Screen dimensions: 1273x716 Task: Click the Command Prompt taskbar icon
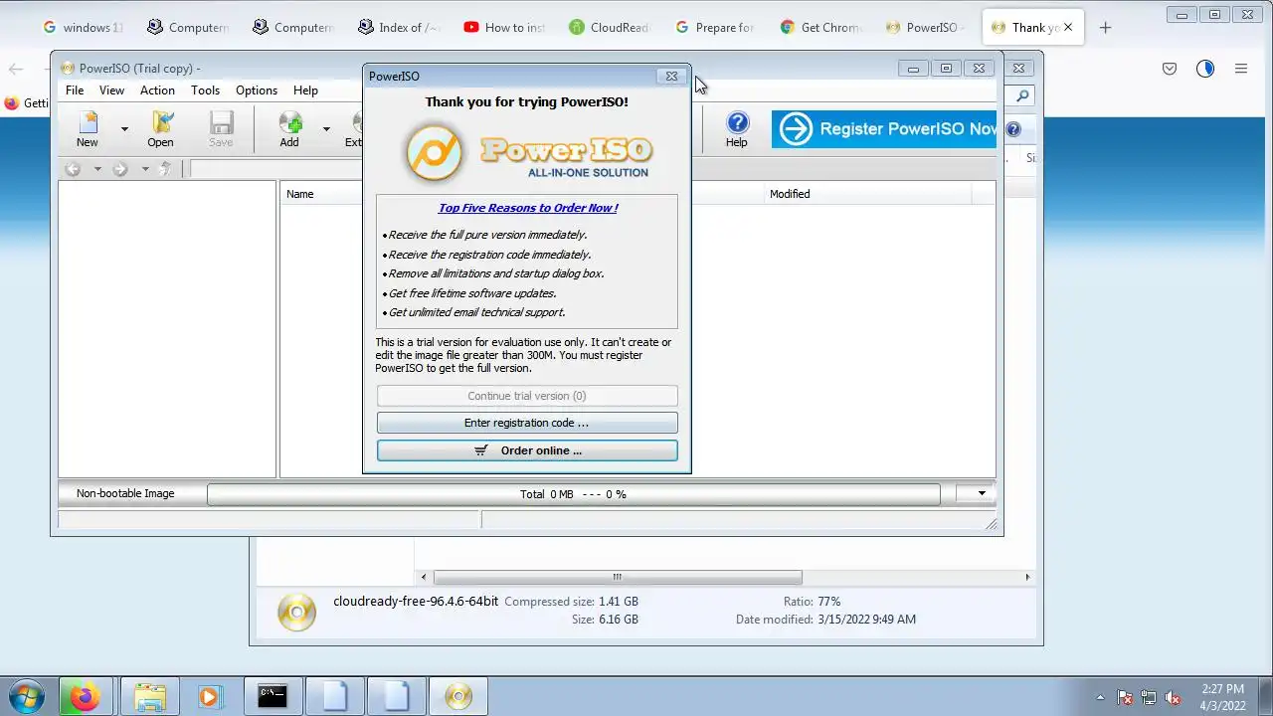(273, 697)
